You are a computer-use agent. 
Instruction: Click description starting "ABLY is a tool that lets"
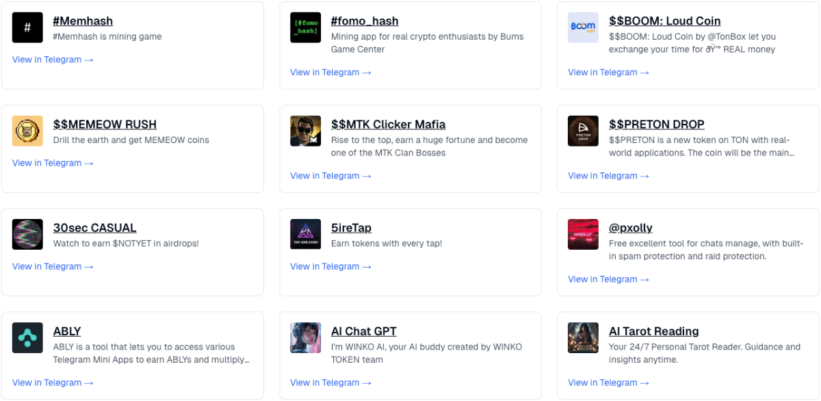(x=151, y=353)
